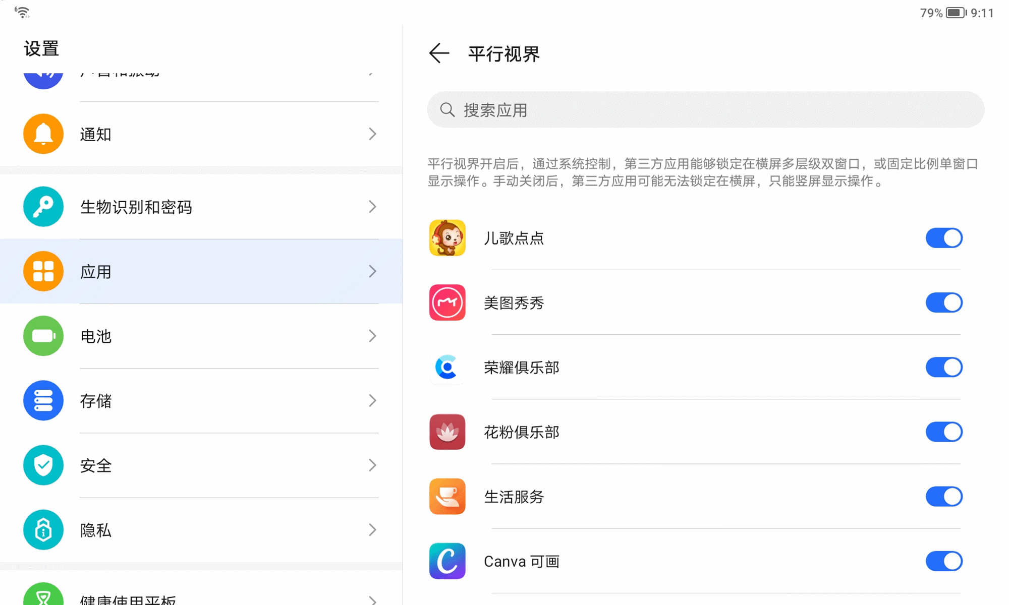1009x605 pixels.
Task: Tap the back arrow in 平行视界
Action: [438, 53]
